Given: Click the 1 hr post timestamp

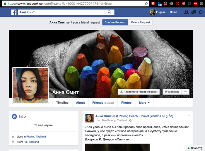Looking at the screenshot, I should coord(98,120).
